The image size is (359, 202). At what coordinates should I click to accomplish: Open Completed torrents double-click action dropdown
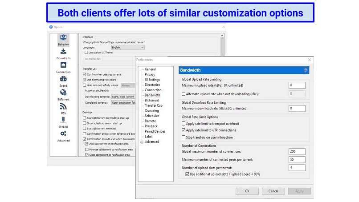123,102
